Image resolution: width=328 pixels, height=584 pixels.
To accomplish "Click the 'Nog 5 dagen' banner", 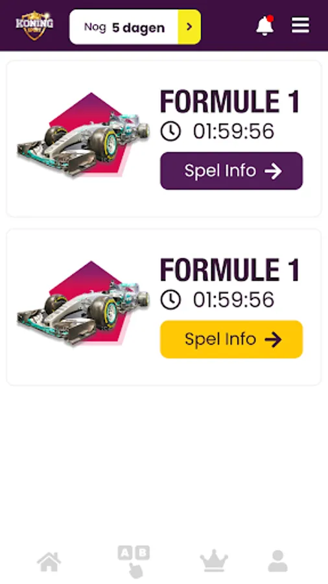I will [x=135, y=27].
